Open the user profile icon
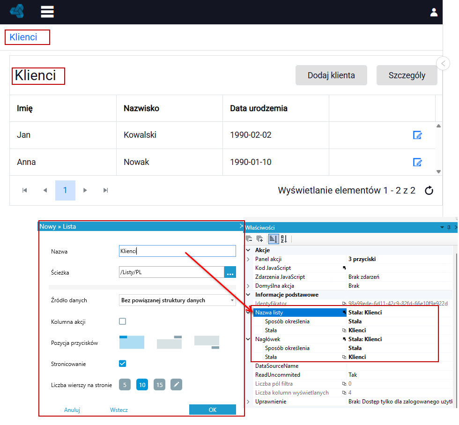459x425 pixels. coord(434,12)
